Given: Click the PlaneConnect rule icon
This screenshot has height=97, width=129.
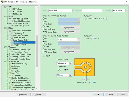Looking at the screenshot, I should coord(12,33).
